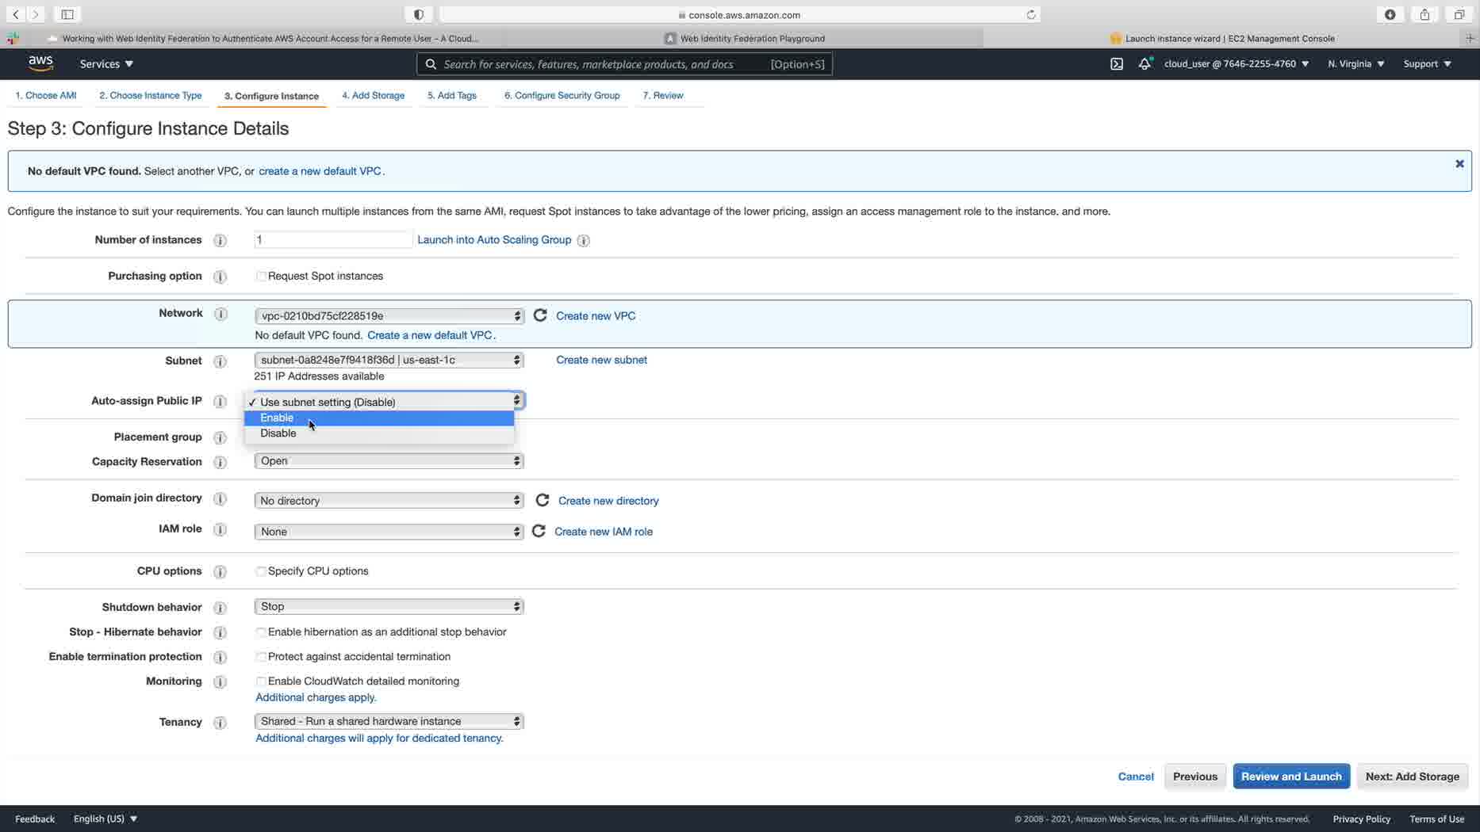Cancel the launch instance wizard
Screen dimensions: 1480x832
tap(1136, 777)
